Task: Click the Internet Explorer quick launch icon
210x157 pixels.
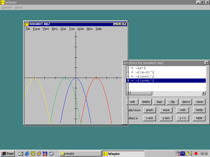Action: point(27,154)
